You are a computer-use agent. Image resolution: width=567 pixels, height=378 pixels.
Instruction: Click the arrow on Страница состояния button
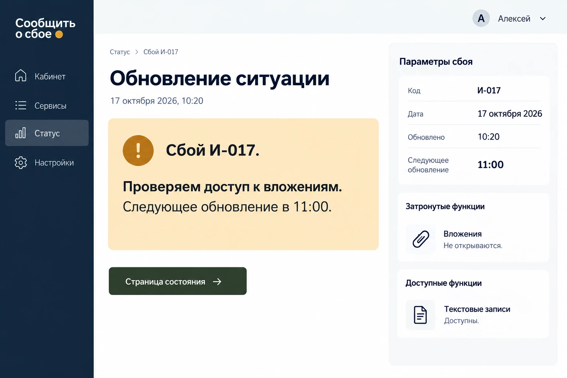coord(217,282)
